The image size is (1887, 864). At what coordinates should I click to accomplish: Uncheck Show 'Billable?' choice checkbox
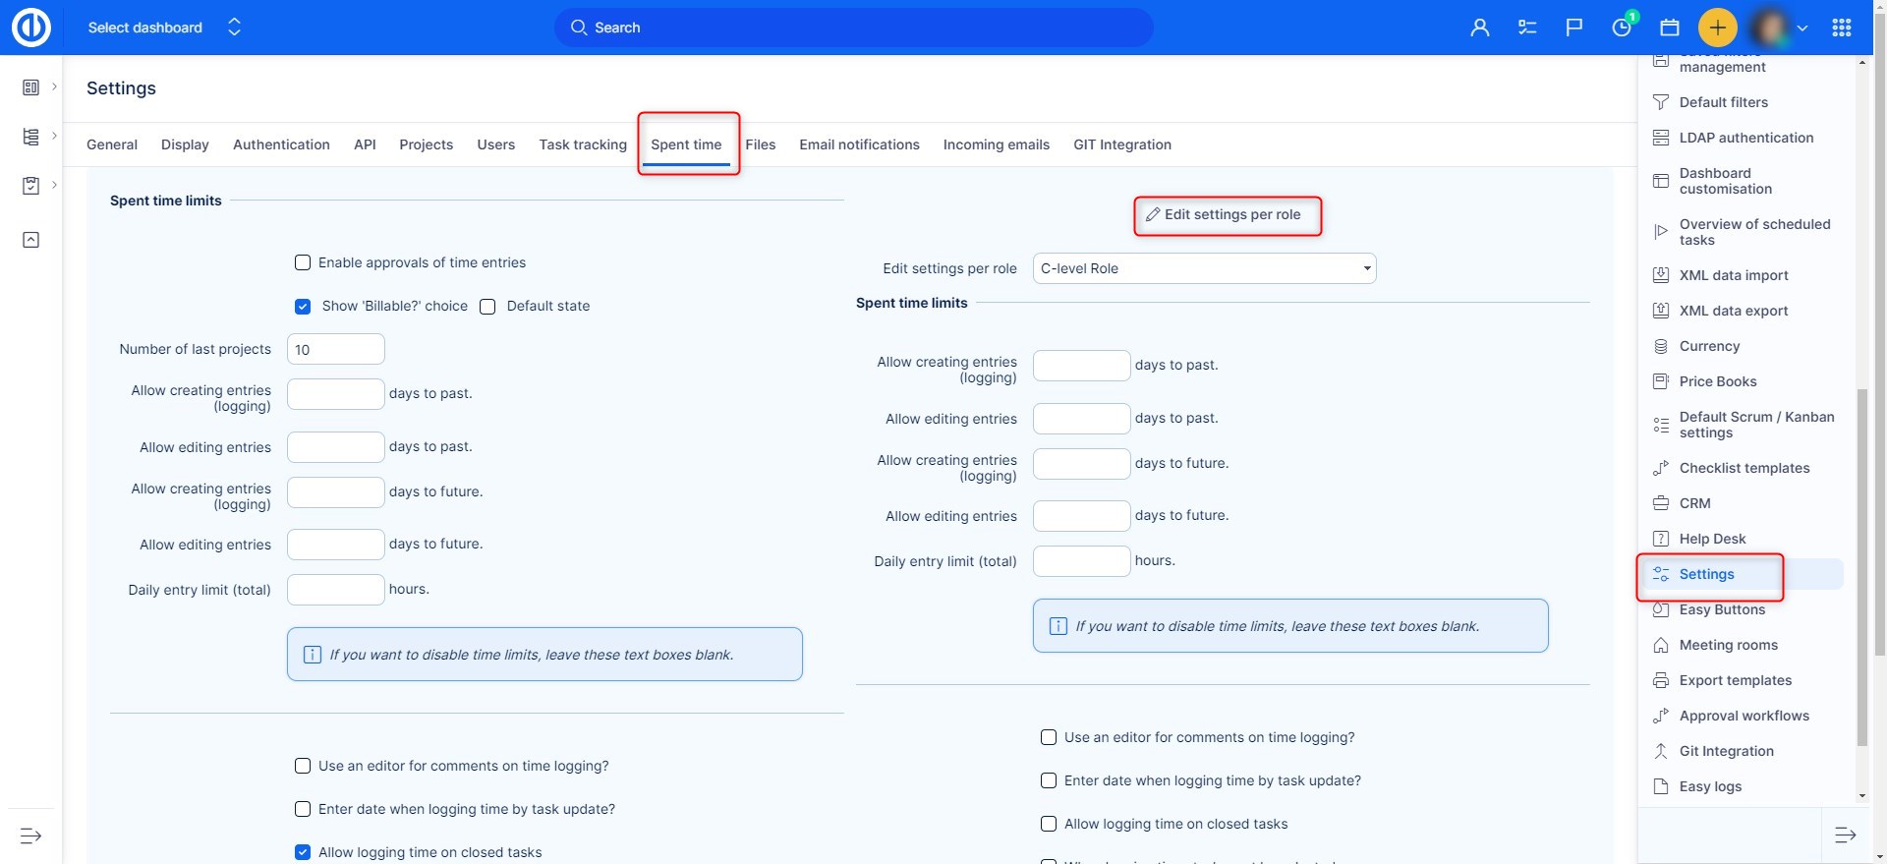303,307
